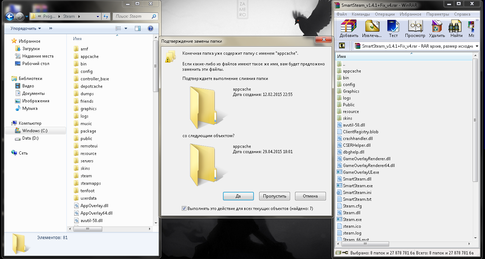Select AppOverlay.dll in Explorer
The width and height of the screenshot is (485, 259).
pos(94,206)
